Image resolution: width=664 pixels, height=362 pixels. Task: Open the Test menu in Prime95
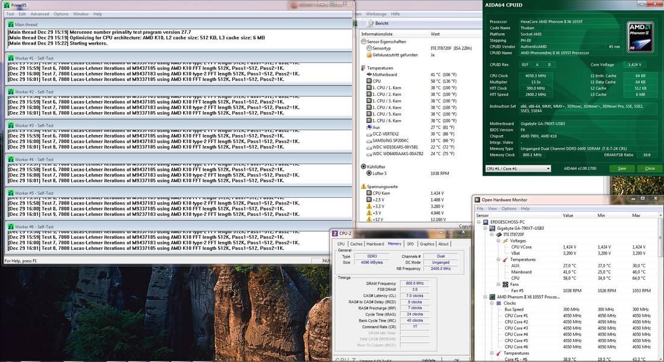pos(10,14)
